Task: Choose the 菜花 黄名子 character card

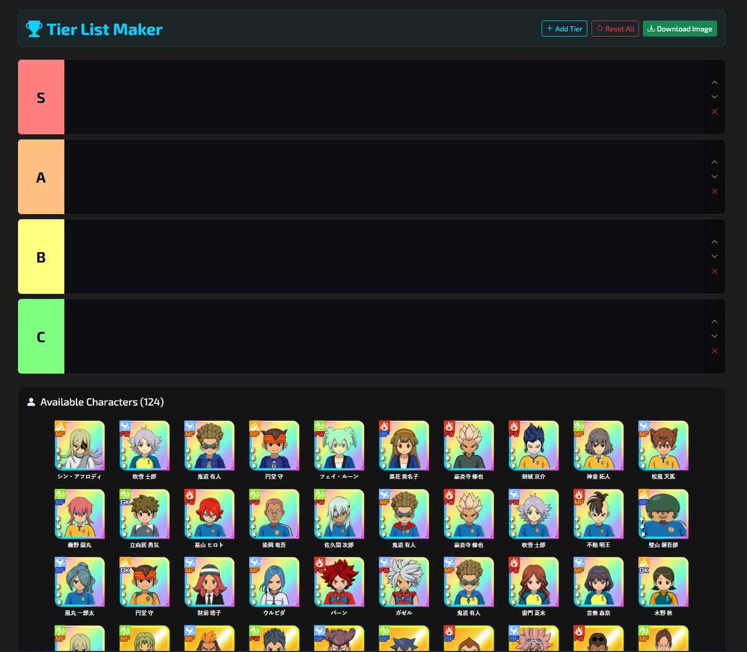Action: coord(404,450)
